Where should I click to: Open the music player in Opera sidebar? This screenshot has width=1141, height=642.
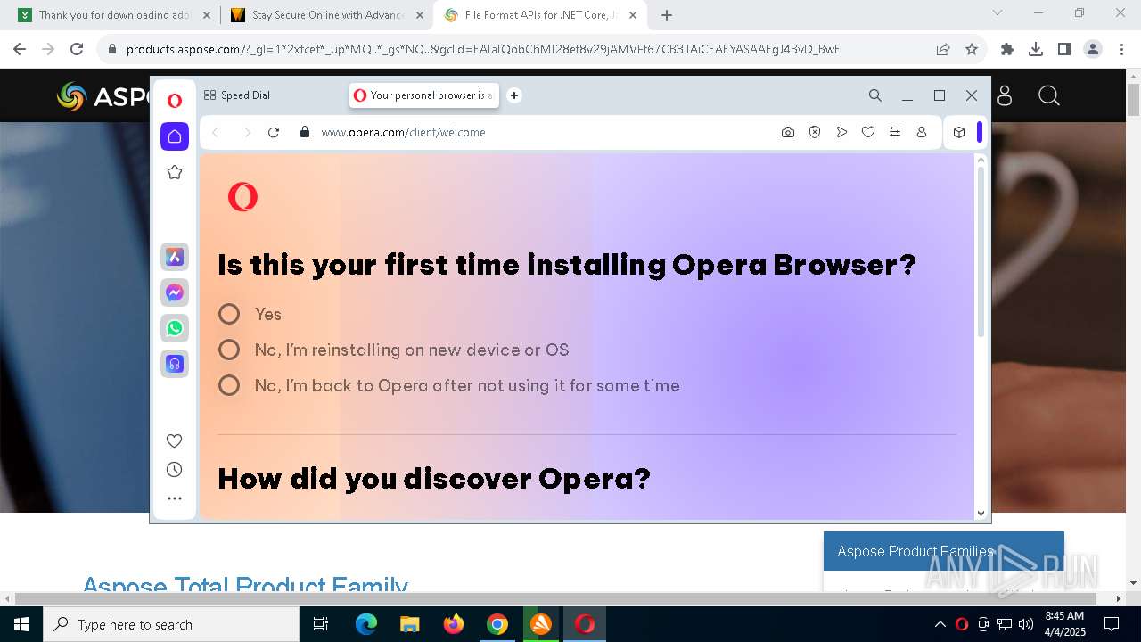click(x=175, y=364)
